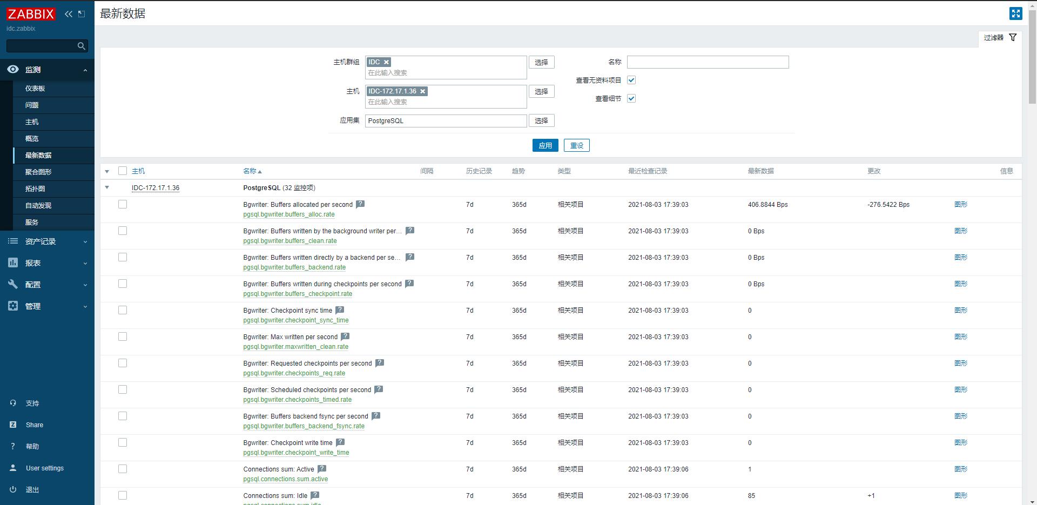The width and height of the screenshot is (1037, 505).
Task: Toggle fullscreen kiosk mode icon
Action: tap(1015, 14)
